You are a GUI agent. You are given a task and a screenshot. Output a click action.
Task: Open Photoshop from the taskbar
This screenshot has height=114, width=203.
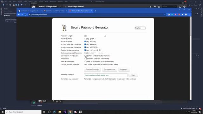pos(55,112)
